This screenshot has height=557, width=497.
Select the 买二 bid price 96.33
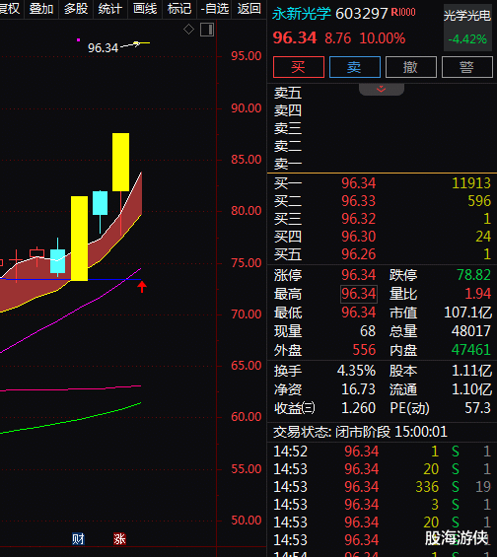[358, 201]
